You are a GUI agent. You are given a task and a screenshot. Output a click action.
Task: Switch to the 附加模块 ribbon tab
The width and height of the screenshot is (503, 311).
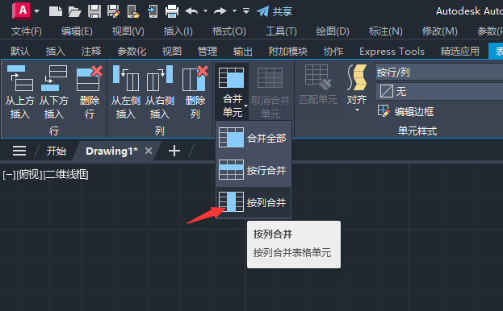click(x=288, y=52)
